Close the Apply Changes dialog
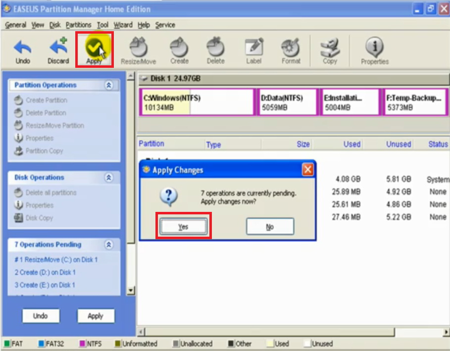This screenshot has height=351, width=450. click(x=307, y=170)
